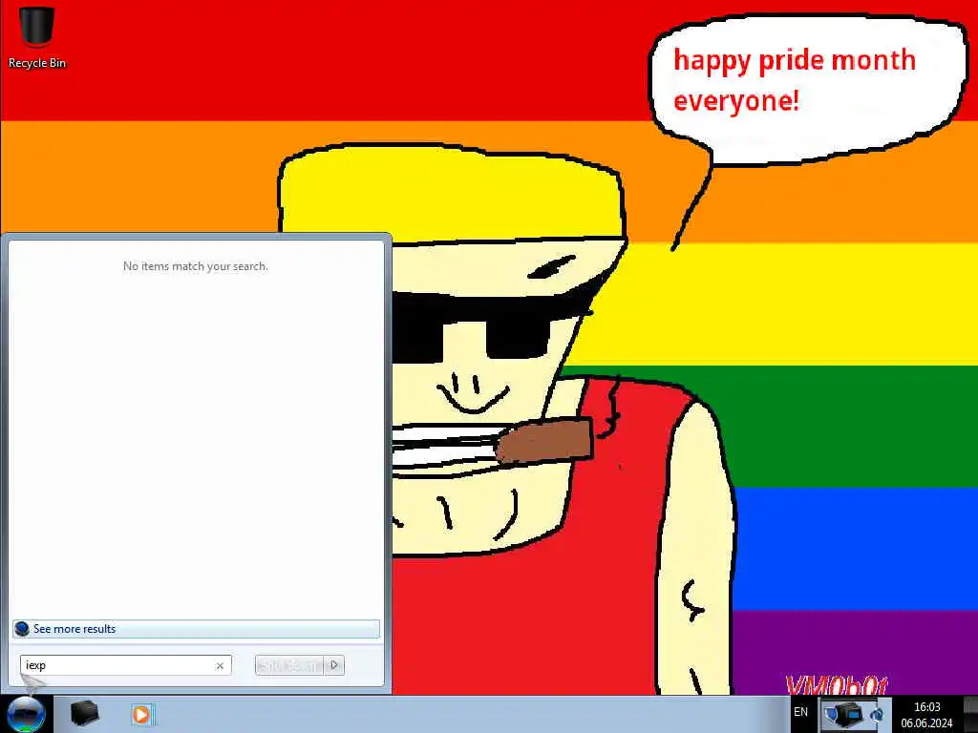
Task: Open the network computer tray icon
Action: 851,713
